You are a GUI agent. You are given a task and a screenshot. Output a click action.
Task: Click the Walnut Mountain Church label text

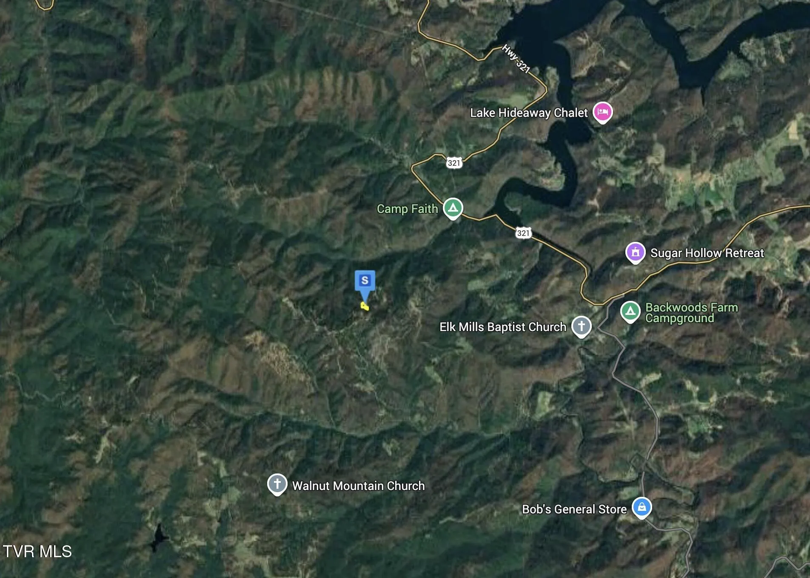click(358, 486)
